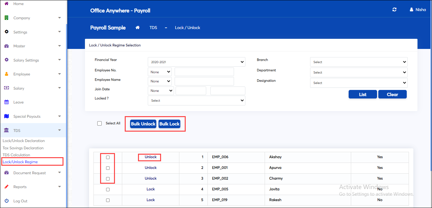The image size is (432, 208).
Task: Open the Employee No. condition dropdown
Action: 159,72
